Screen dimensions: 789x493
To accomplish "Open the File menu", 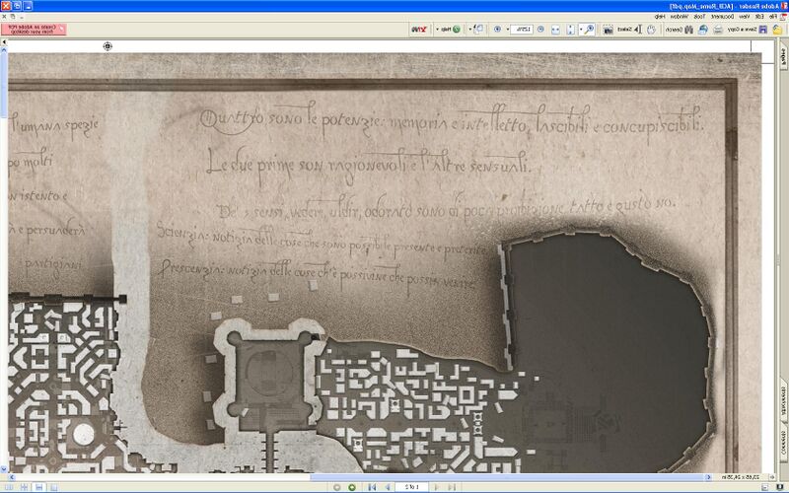I will click(x=772, y=17).
